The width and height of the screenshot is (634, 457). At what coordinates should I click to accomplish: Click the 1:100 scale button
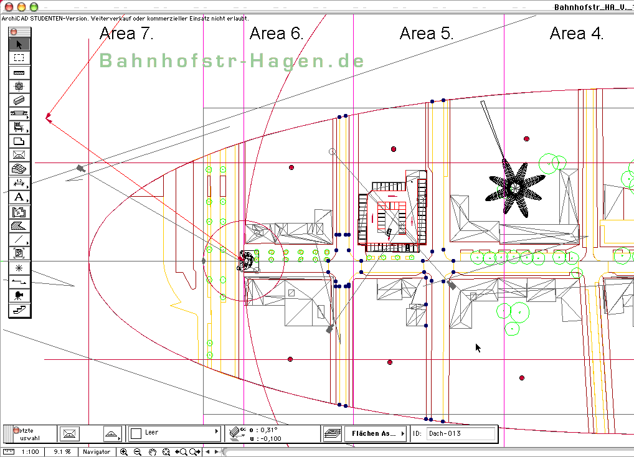31,452
